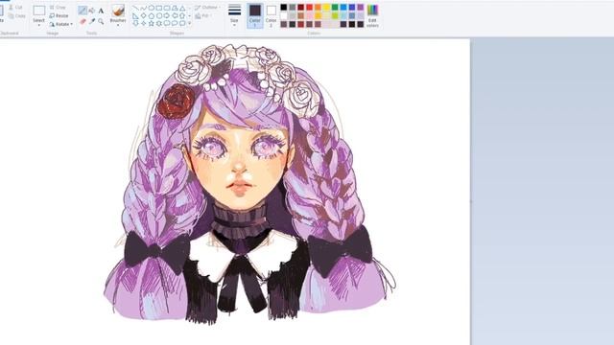Choose the Rectangle shape
Screen dimensions: 614x345
click(159, 8)
